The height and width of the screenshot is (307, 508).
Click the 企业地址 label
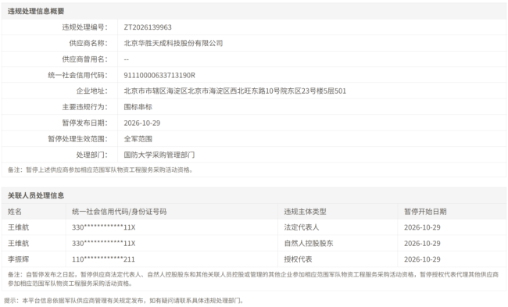tap(92, 91)
